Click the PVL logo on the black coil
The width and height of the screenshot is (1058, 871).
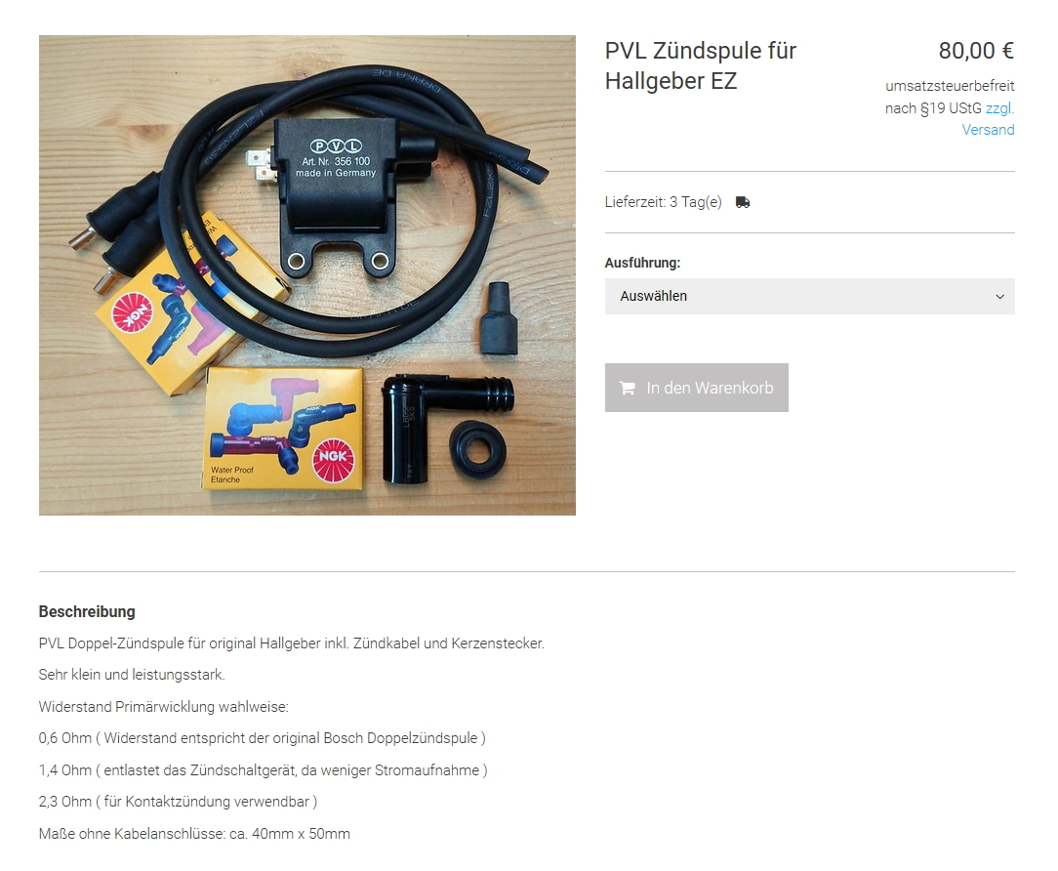tap(336, 145)
